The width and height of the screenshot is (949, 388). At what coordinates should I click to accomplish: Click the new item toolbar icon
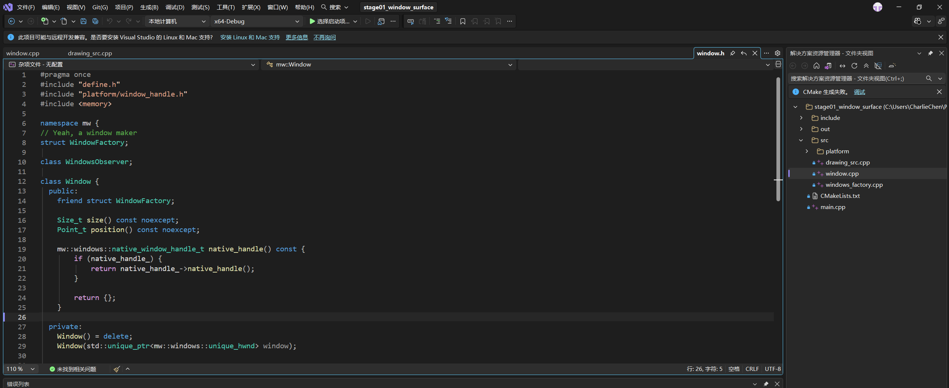point(45,21)
